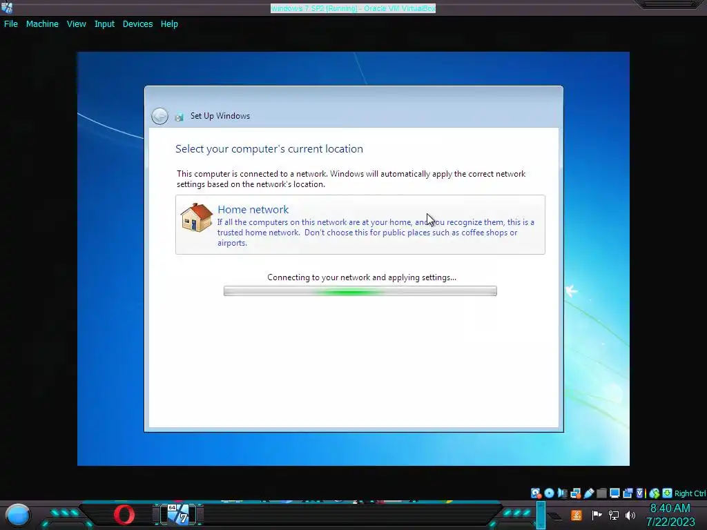Click the VirtualBox window title text
The image size is (707, 530).
point(353,8)
